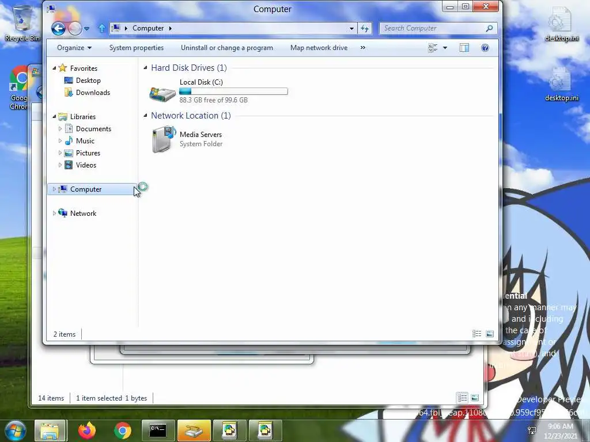
Task: Show more toolbar commands with the chevron
Action: point(363,48)
